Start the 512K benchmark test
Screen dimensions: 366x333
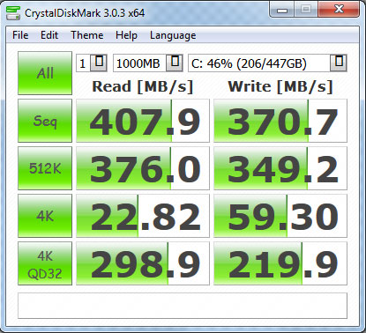pos(45,168)
